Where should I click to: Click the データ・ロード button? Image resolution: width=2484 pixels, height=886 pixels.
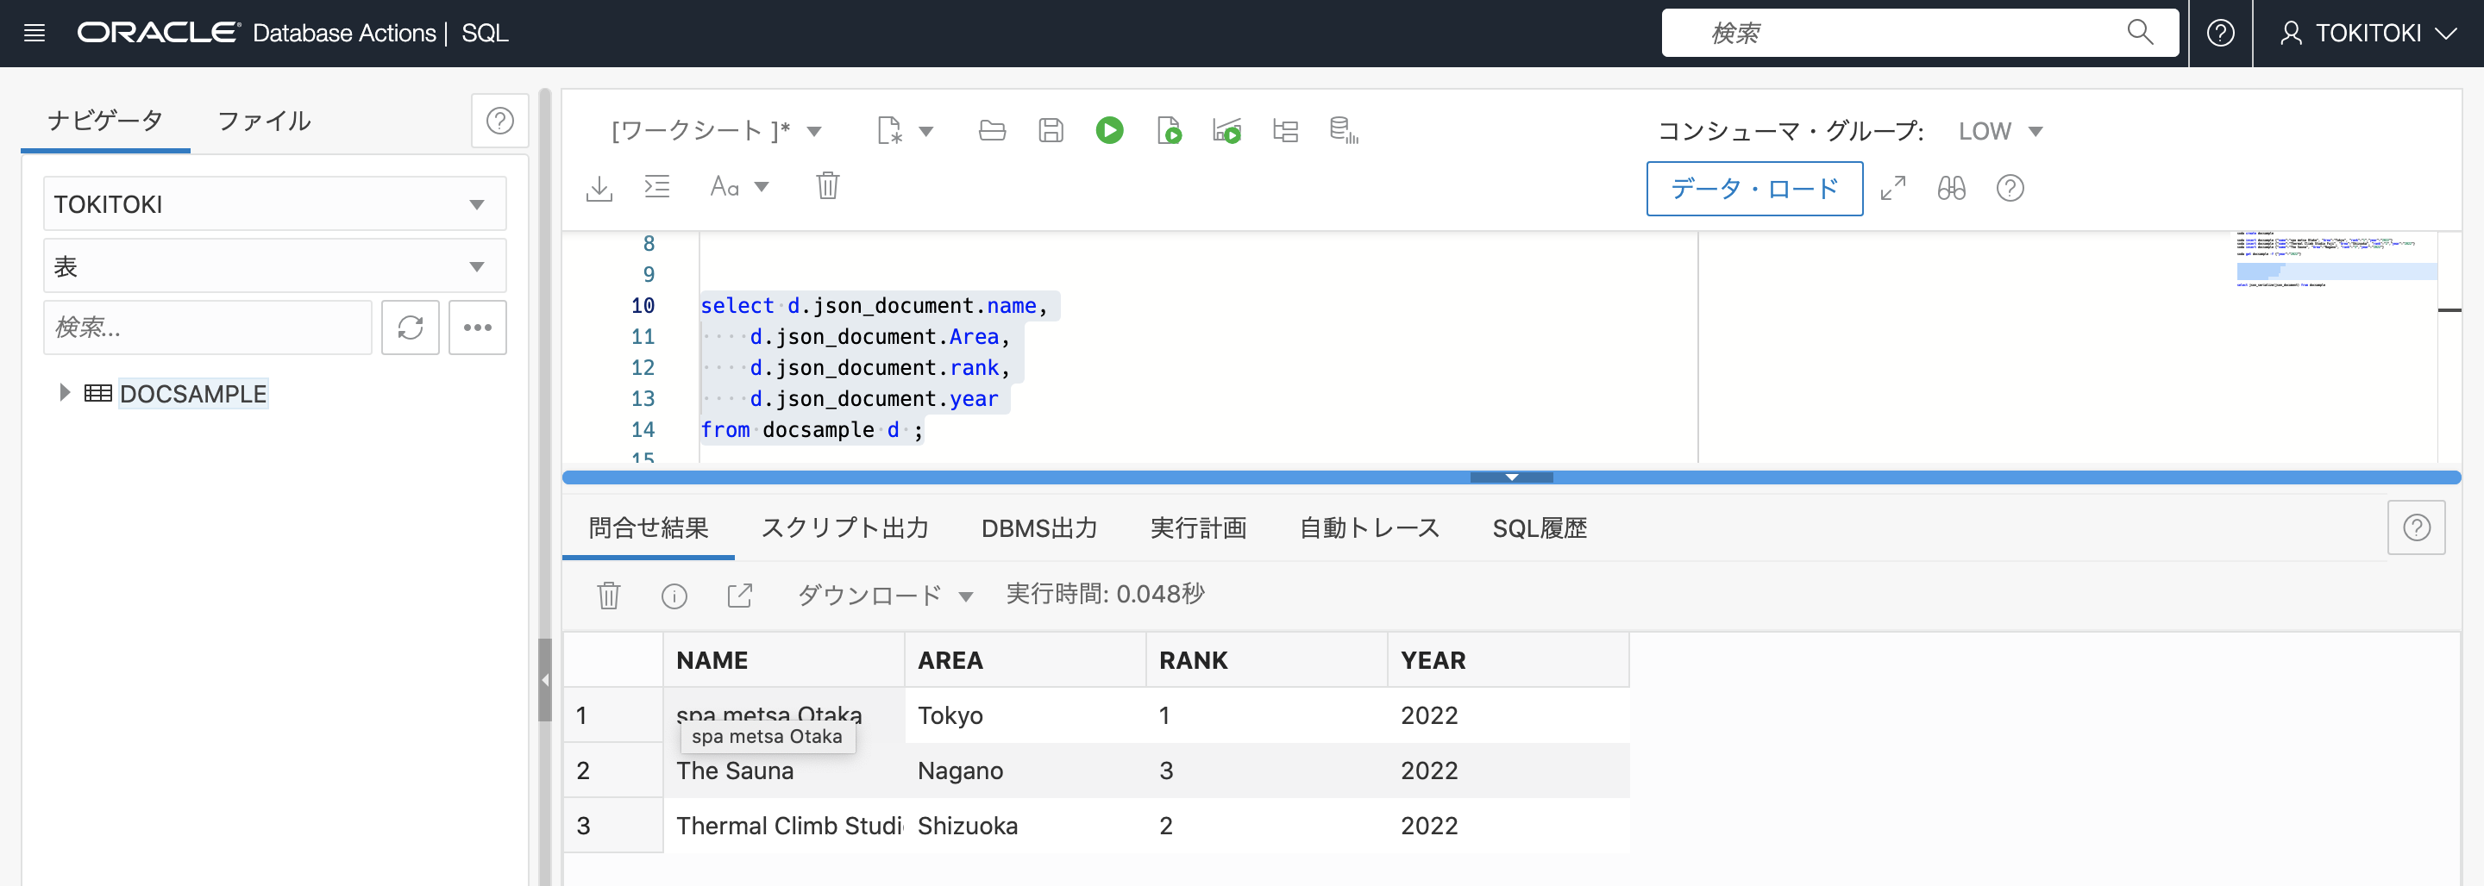click(x=1754, y=189)
